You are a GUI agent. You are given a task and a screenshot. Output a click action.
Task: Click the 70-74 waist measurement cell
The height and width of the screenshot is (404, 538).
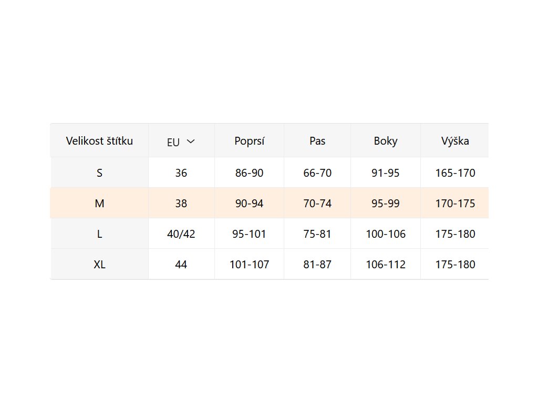pyautogui.click(x=317, y=203)
